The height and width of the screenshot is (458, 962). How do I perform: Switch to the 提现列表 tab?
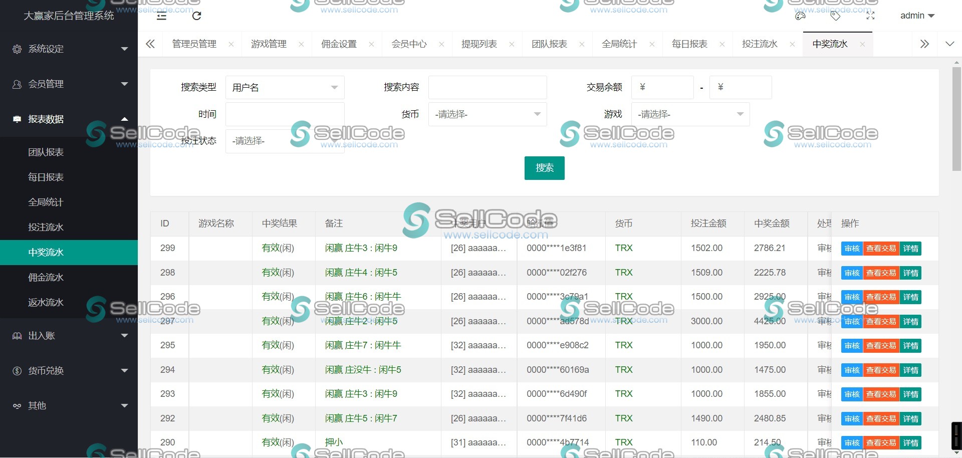point(478,44)
